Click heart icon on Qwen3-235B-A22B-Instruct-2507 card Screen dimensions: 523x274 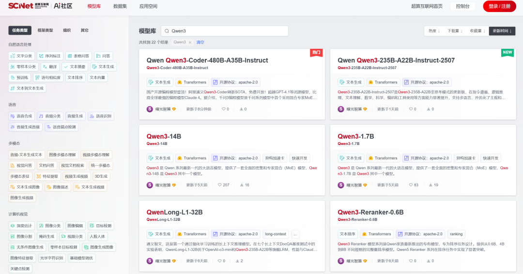[411, 109]
